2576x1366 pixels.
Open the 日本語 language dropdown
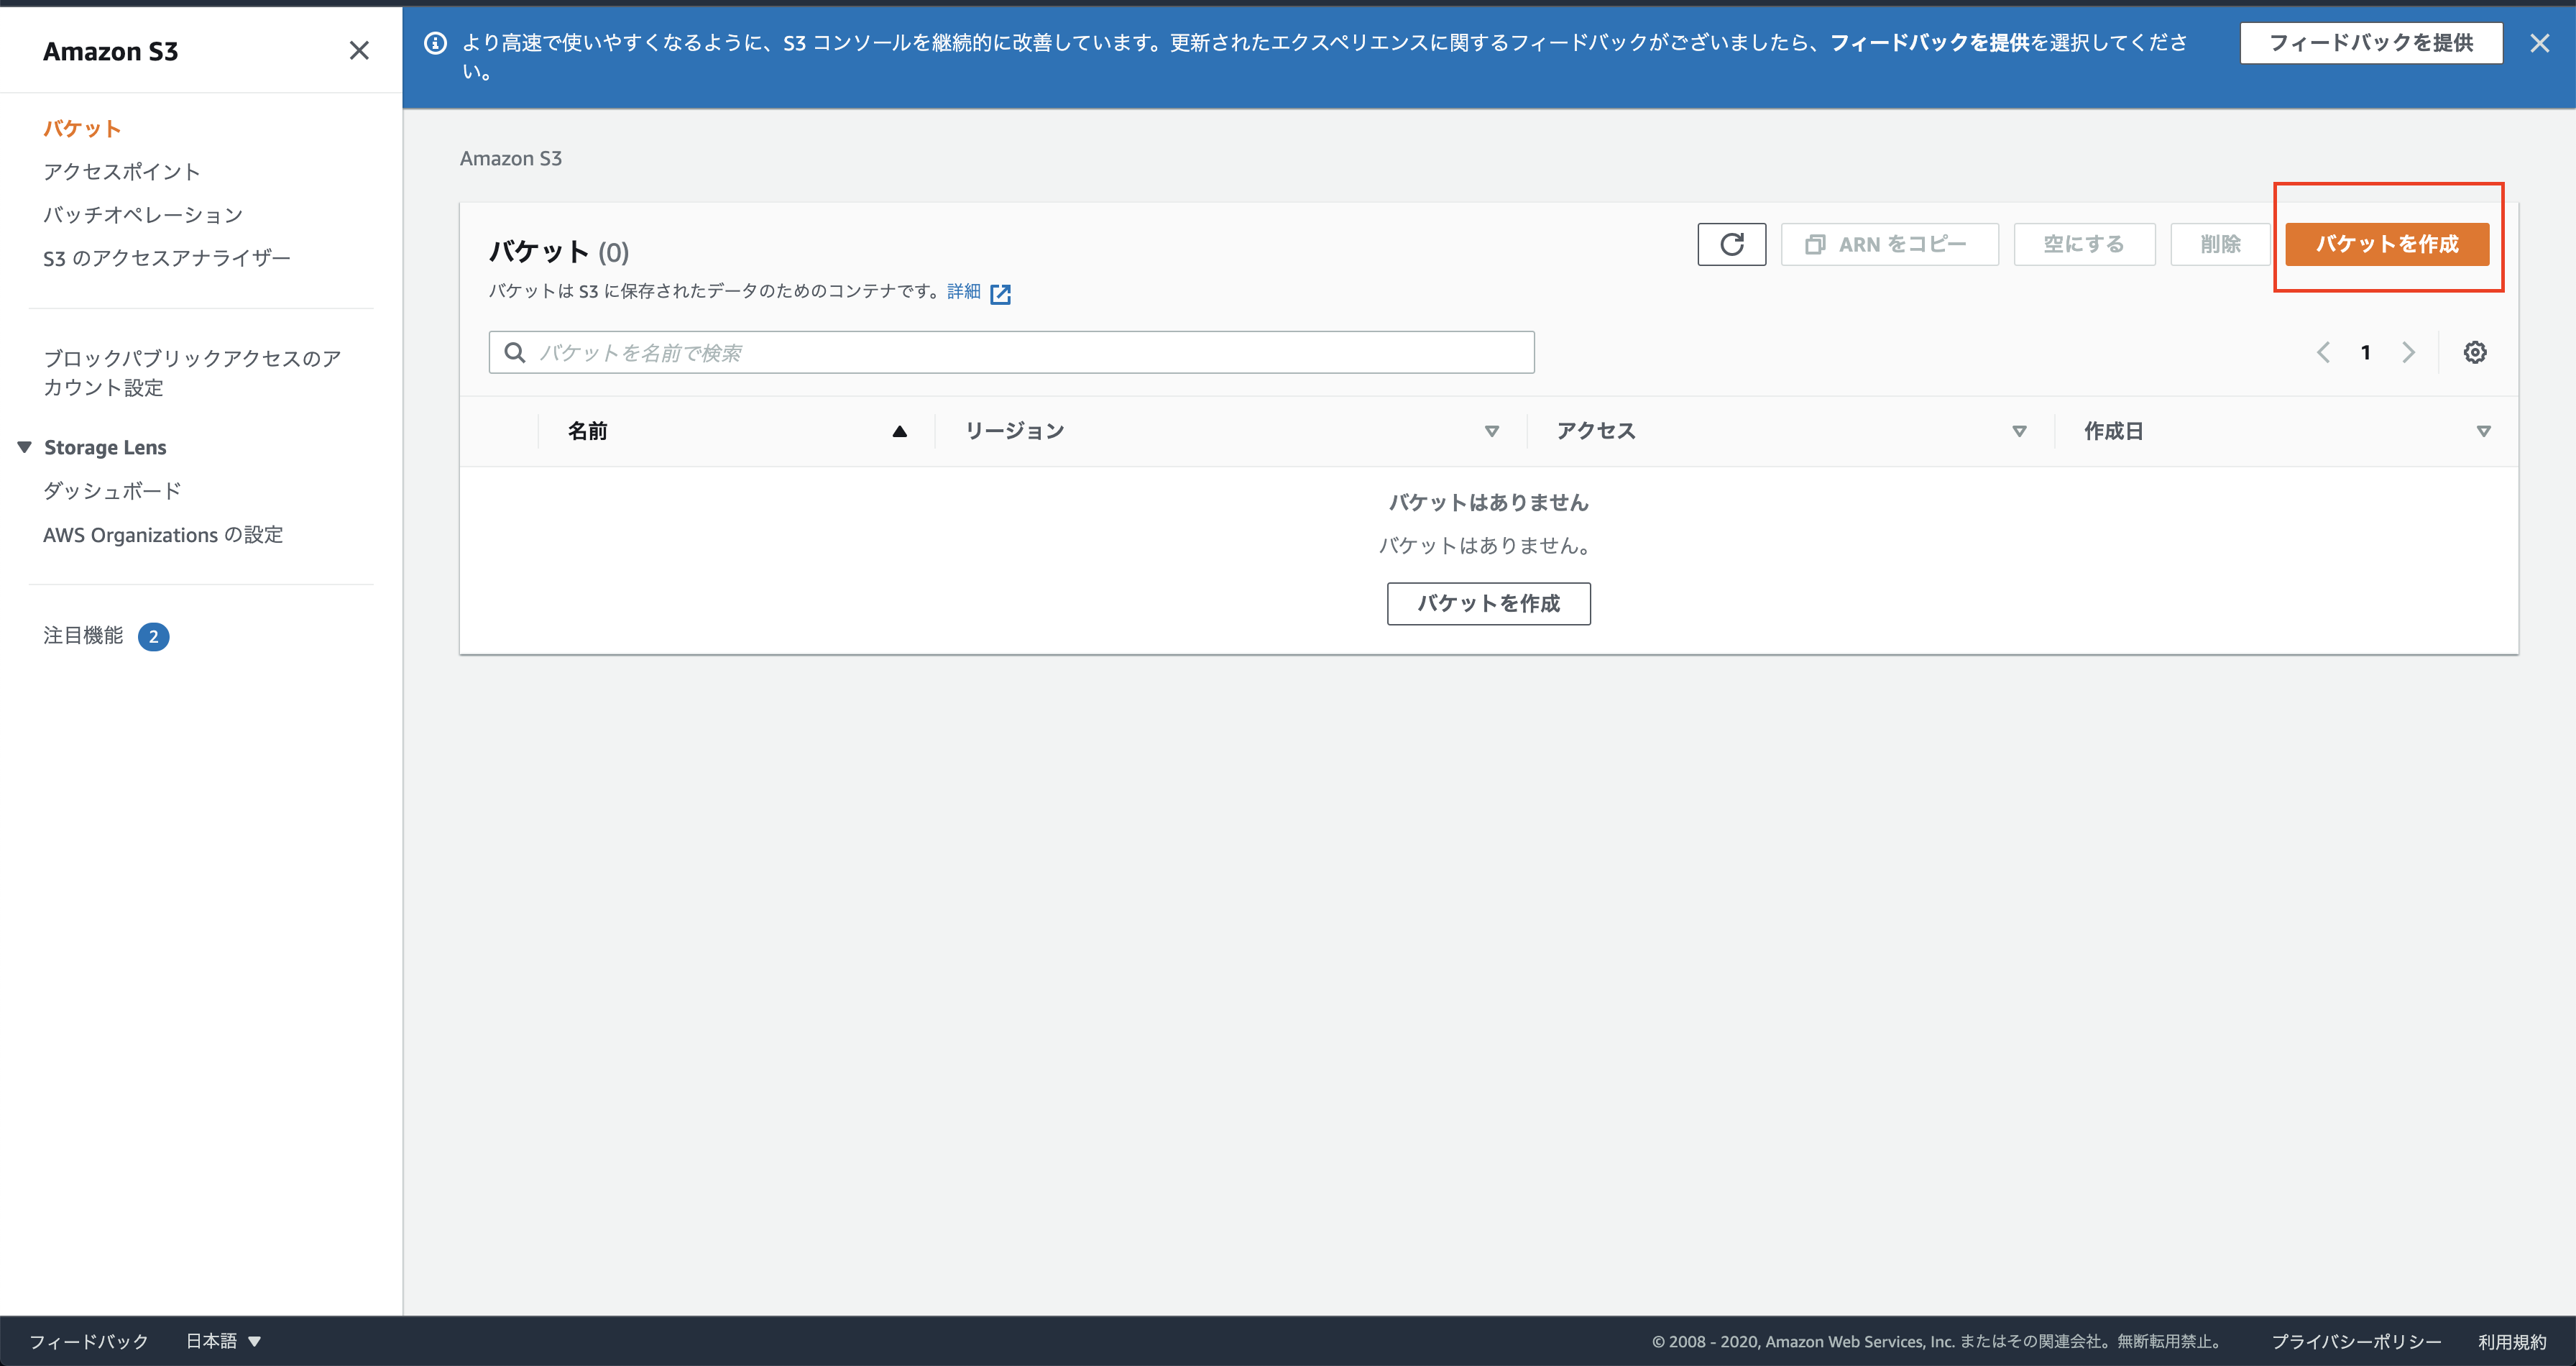(x=223, y=1341)
